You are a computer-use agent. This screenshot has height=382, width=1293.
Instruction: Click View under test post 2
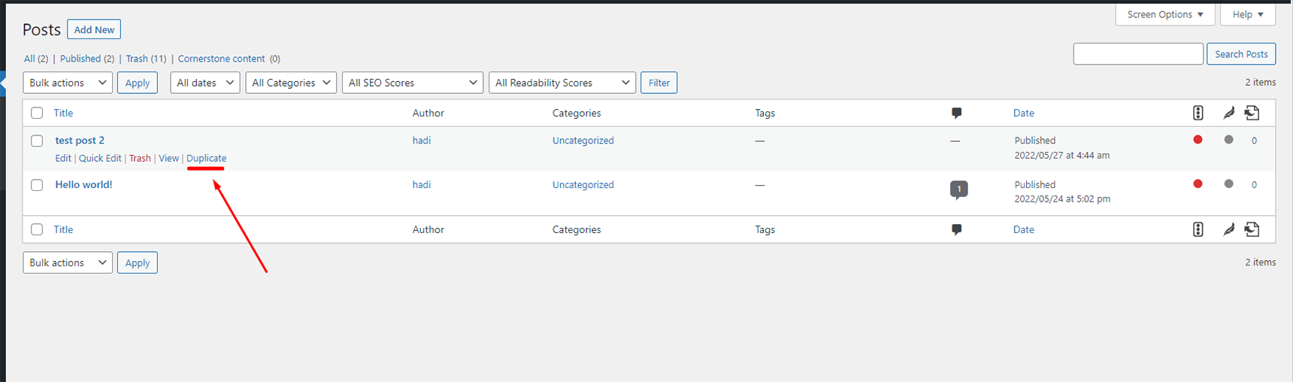[x=168, y=158]
